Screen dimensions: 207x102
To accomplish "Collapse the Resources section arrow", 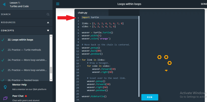I will (x=48, y=23).
